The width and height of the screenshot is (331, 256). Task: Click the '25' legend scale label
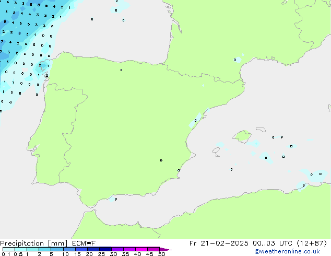pyautogui.click(x=101, y=254)
